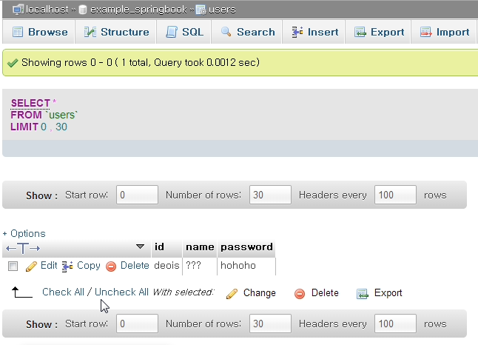Click the users table name in query
Viewport: 478px width, 345px height.
tap(62, 115)
